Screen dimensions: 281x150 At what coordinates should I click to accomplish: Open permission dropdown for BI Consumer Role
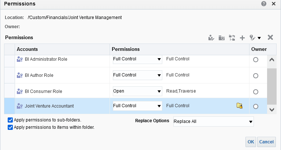tap(159, 91)
